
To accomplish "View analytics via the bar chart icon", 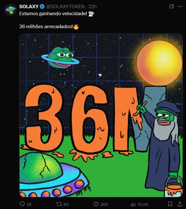I will coord(133,204).
